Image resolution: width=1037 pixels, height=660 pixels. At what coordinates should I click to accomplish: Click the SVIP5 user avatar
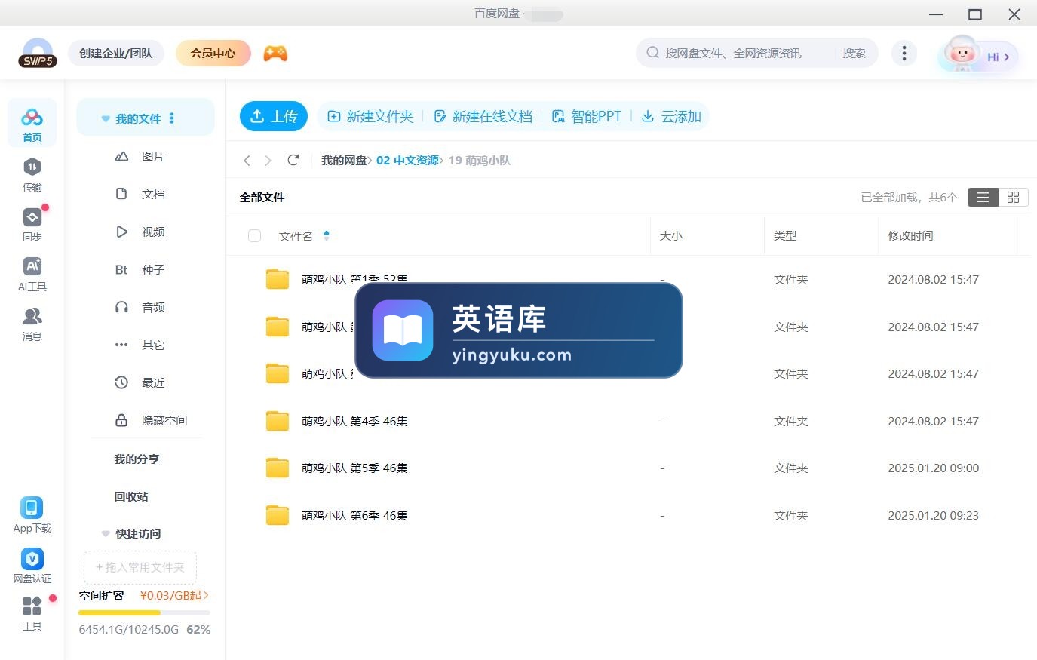(x=38, y=53)
